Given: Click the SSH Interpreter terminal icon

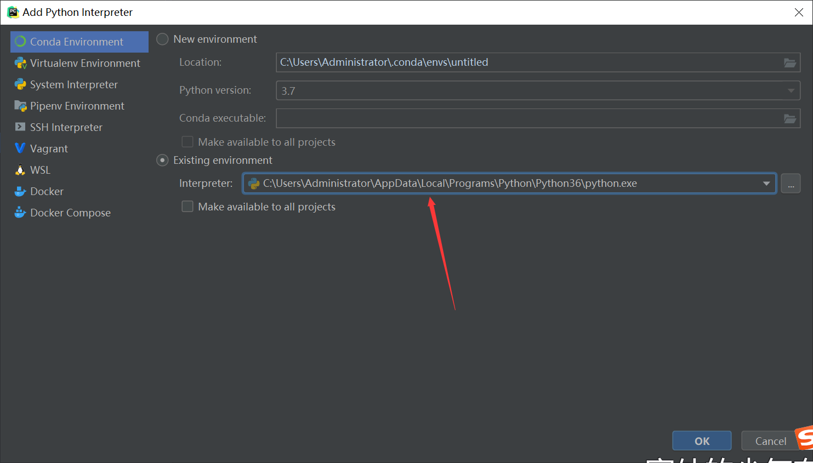Looking at the screenshot, I should [20, 127].
